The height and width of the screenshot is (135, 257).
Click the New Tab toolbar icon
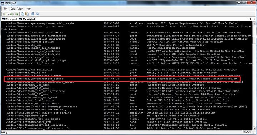click(x=5, y=14)
